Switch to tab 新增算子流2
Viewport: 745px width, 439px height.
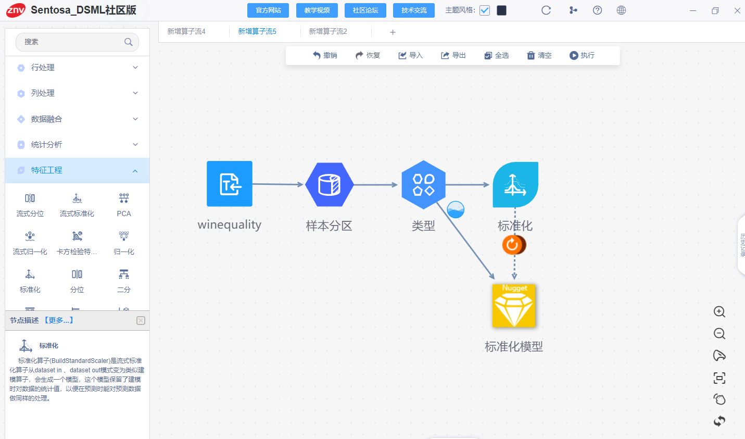click(x=328, y=32)
